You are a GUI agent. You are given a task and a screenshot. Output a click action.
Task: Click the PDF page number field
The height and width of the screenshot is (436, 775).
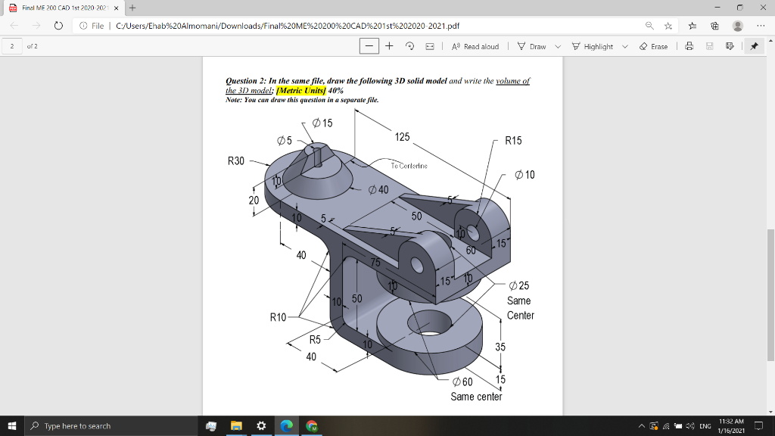pos(12,46)
